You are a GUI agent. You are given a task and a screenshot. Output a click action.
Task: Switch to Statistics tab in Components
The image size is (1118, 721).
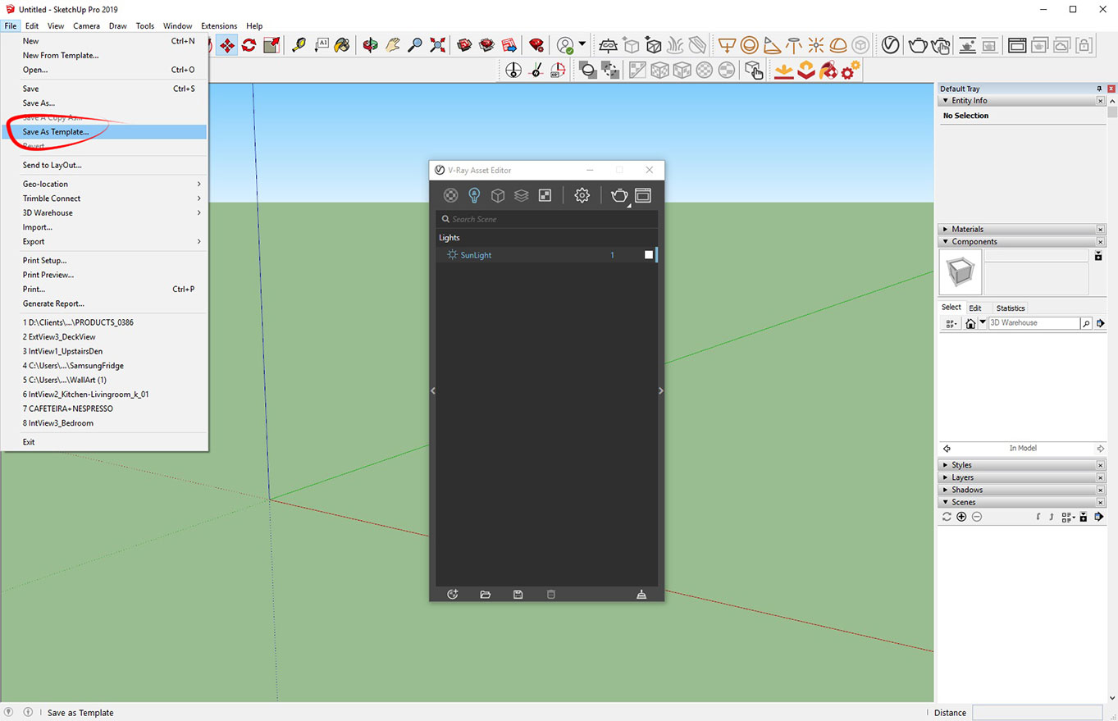[x=1011, y=308]
